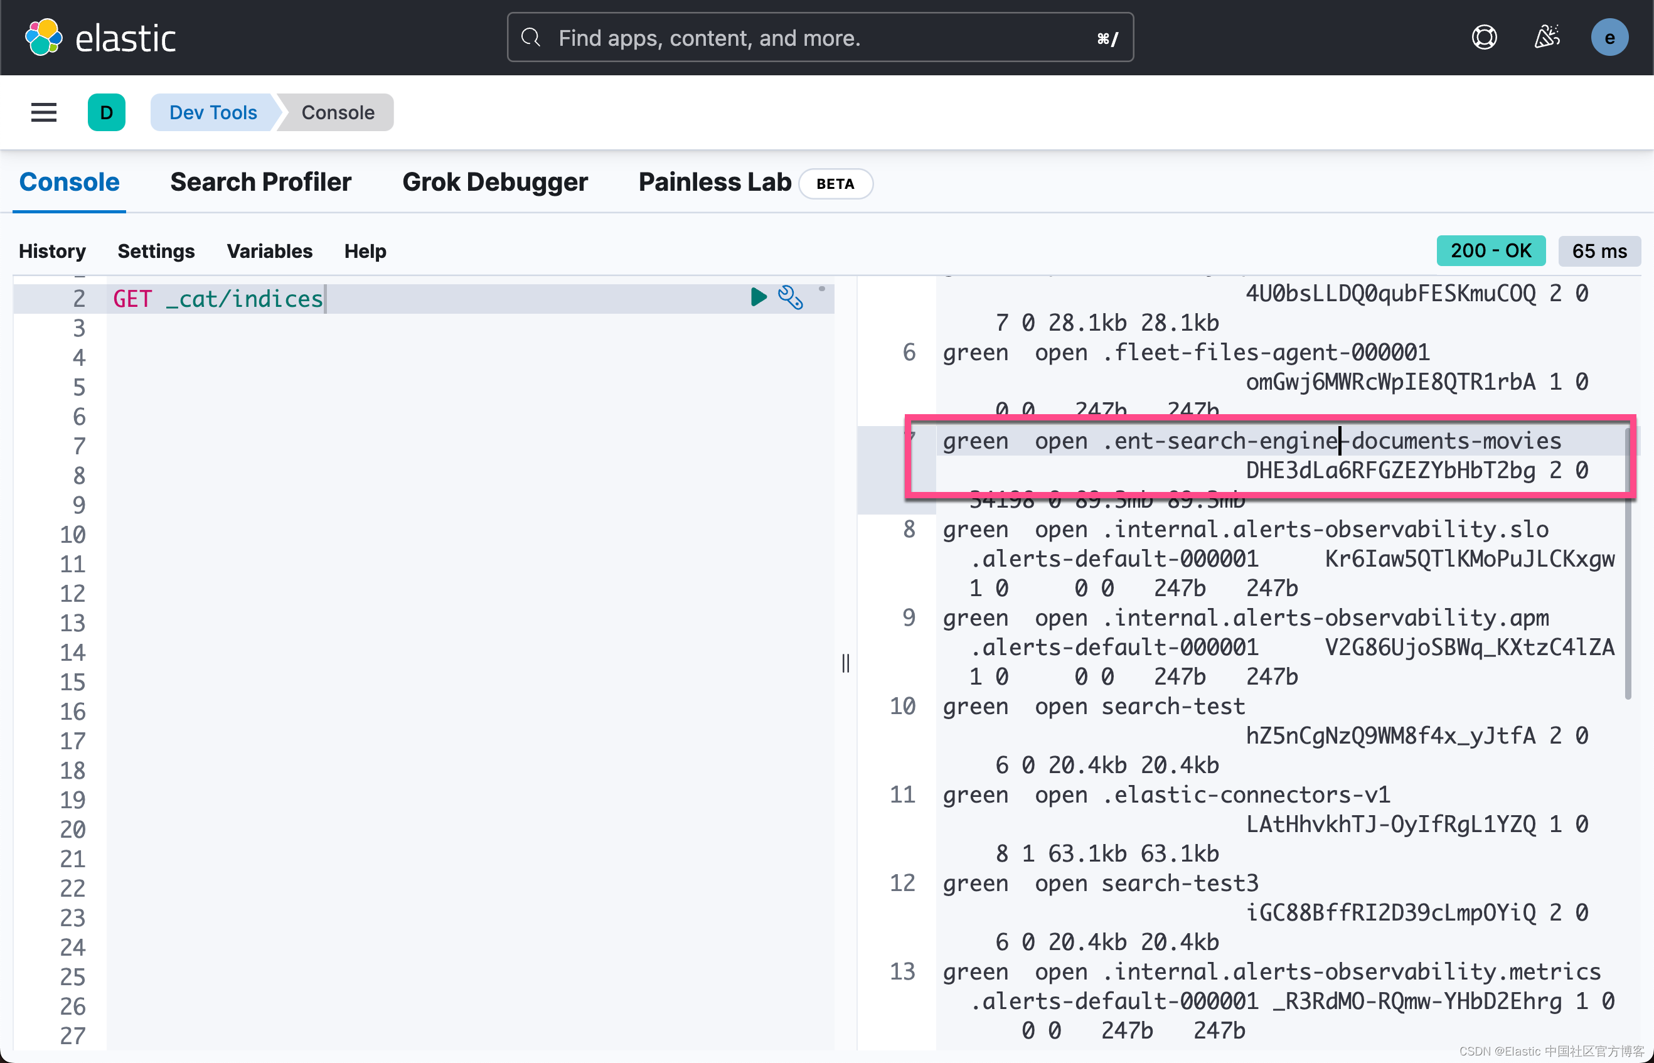Click the green 'D' space avatar
The image size is (1654, 1063).
click(106, 112)
